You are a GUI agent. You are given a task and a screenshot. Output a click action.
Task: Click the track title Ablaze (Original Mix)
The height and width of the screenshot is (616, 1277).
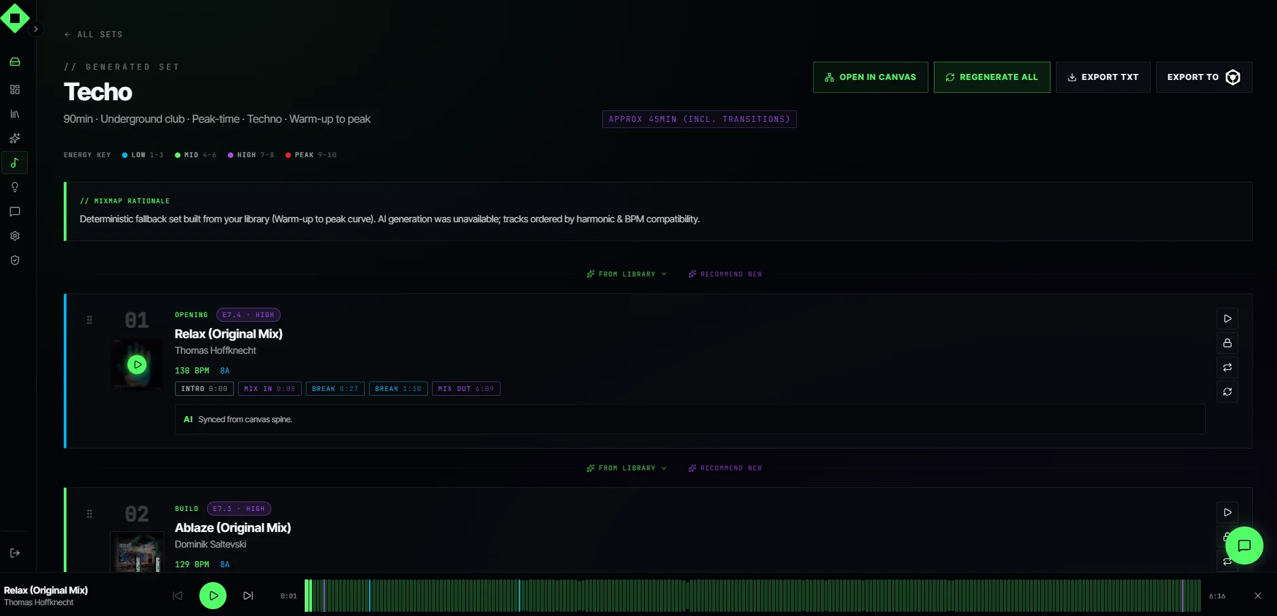coord(233,528)
